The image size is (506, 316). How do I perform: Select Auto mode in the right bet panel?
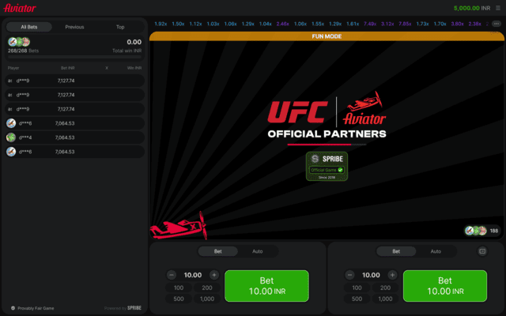click(x=436, y=251)
